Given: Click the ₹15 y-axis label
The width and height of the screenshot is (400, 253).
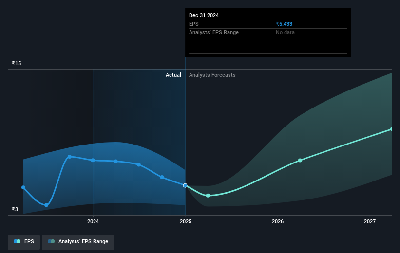Looking at the screenshot, I should click(17, 63).
